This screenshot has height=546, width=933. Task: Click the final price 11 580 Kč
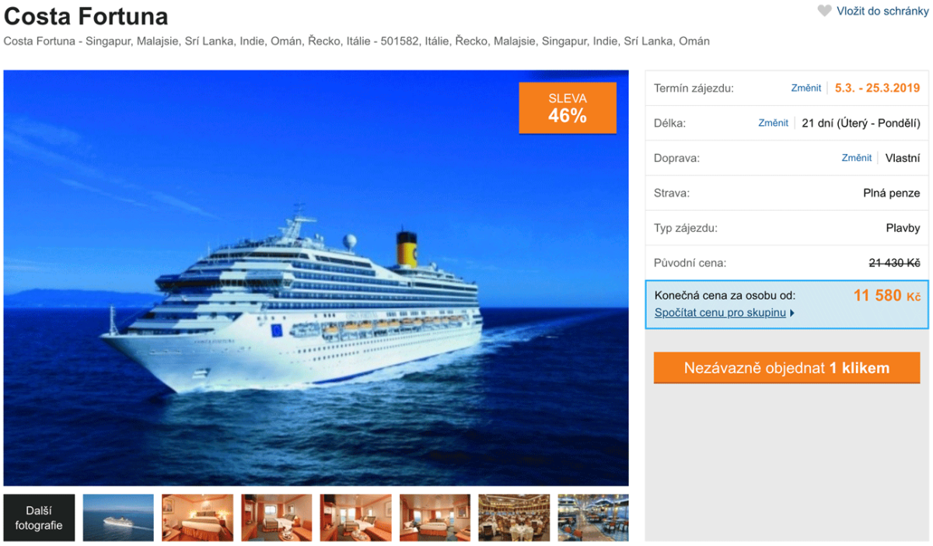click(887, 296)
